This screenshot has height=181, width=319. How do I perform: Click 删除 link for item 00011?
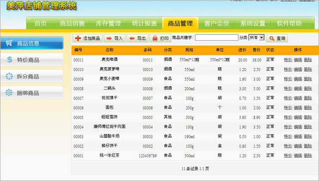(x=308, y=60)
